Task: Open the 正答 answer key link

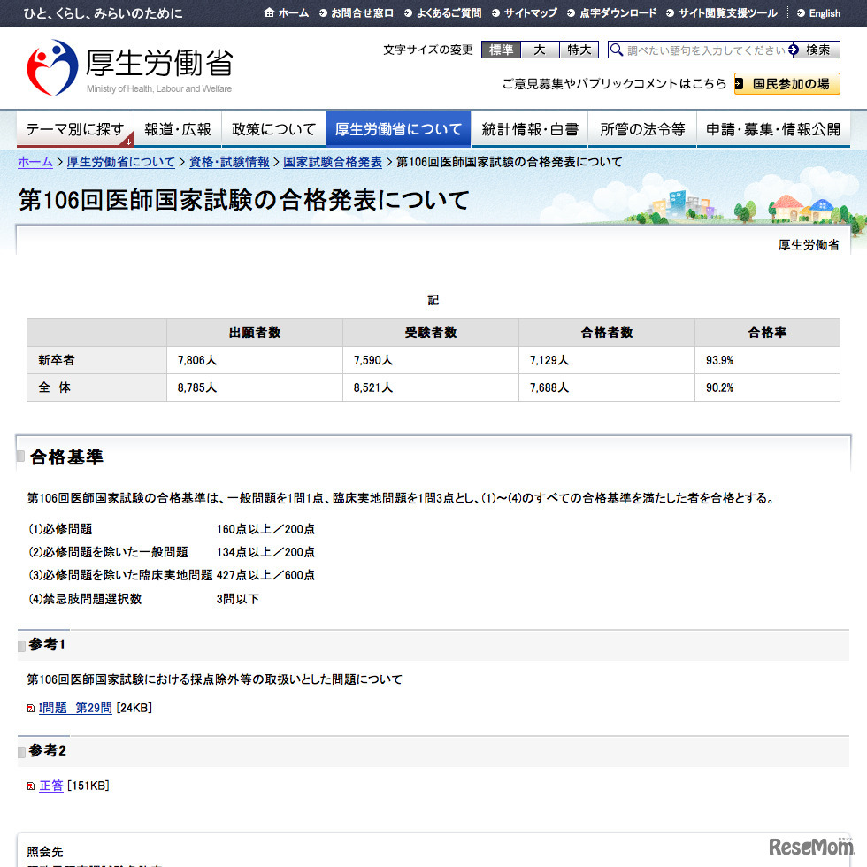Action: click(x=50, y=785)
